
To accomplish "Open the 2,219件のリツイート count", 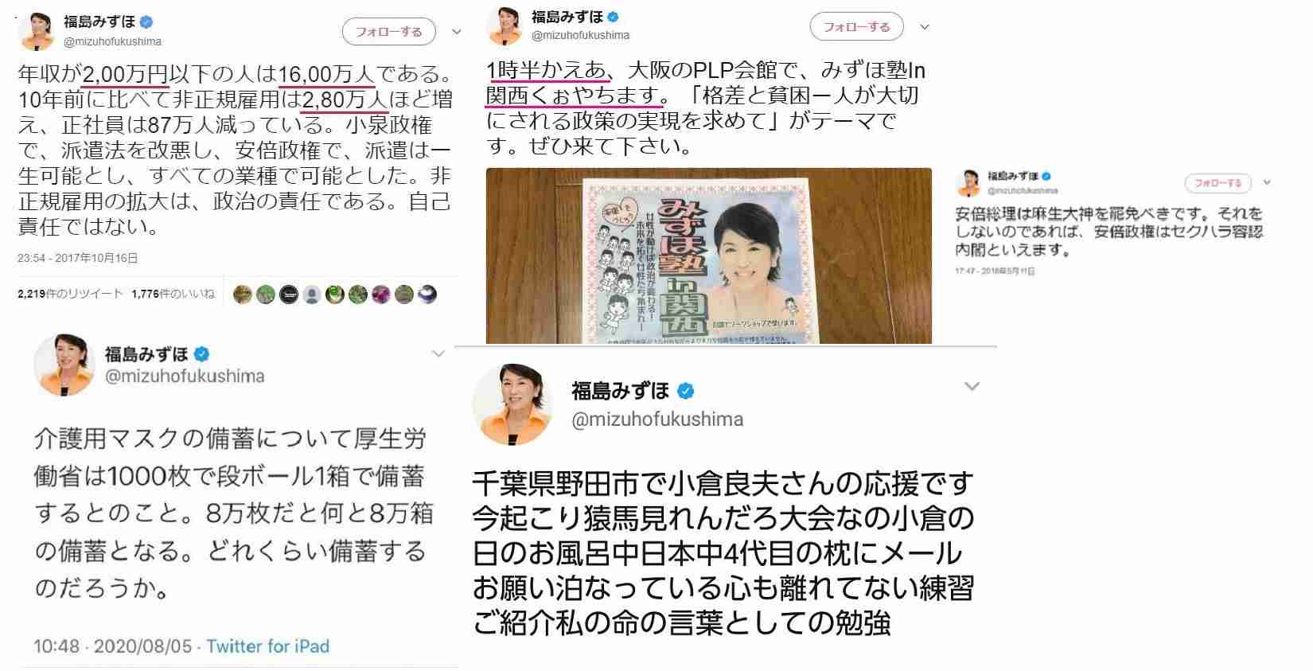I will (70, 294).
